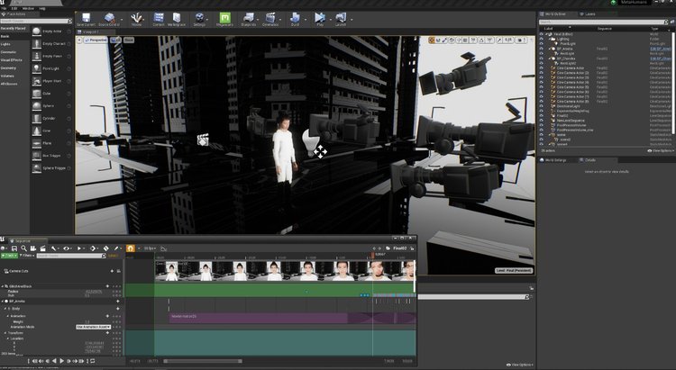The image size is (676, 370).
Task: Open the Cinematics clapperboard icon
Action: (x=270, y=17)
